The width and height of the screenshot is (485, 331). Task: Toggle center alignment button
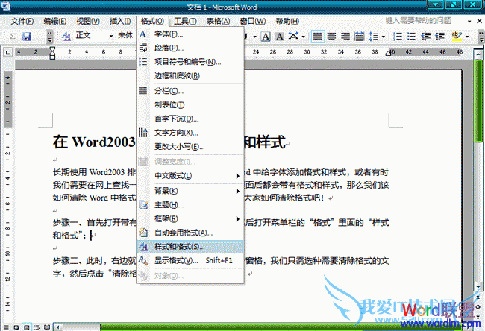coord(331,37)
